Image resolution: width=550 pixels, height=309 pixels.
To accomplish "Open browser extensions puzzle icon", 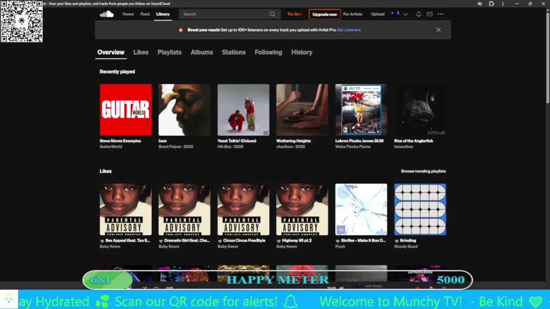I will 492,4.
